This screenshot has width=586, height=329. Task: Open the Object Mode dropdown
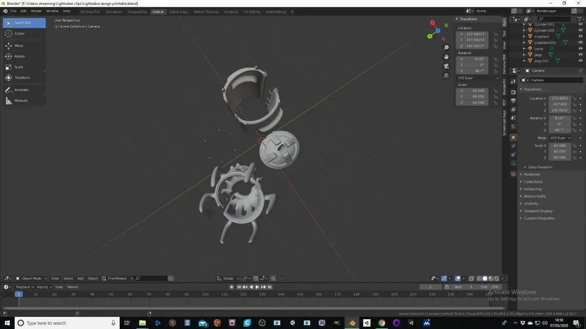(x=32, y=278)
